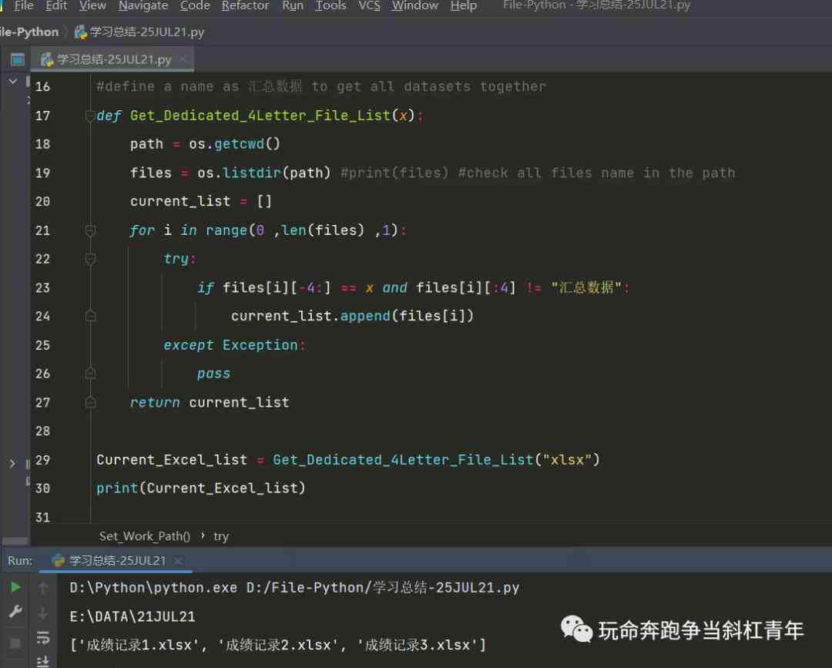Click current_list = [] on line 20
Viewport: 832px width, 668px height.
[200, 202]
